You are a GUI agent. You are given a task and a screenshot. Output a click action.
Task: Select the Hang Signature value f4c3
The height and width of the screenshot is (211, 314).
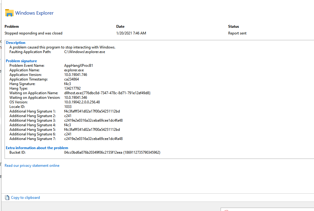(68, 84)
